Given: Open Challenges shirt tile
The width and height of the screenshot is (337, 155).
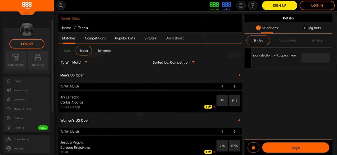Looking at the screenshot, I should point(16,60).
